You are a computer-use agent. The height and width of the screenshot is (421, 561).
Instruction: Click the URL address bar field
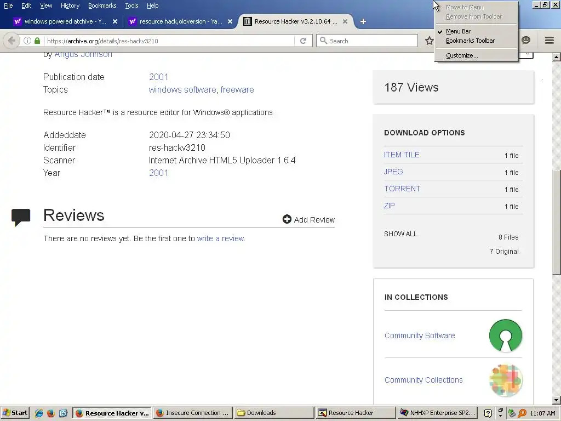pyautogui.click(x=170, y=41)
